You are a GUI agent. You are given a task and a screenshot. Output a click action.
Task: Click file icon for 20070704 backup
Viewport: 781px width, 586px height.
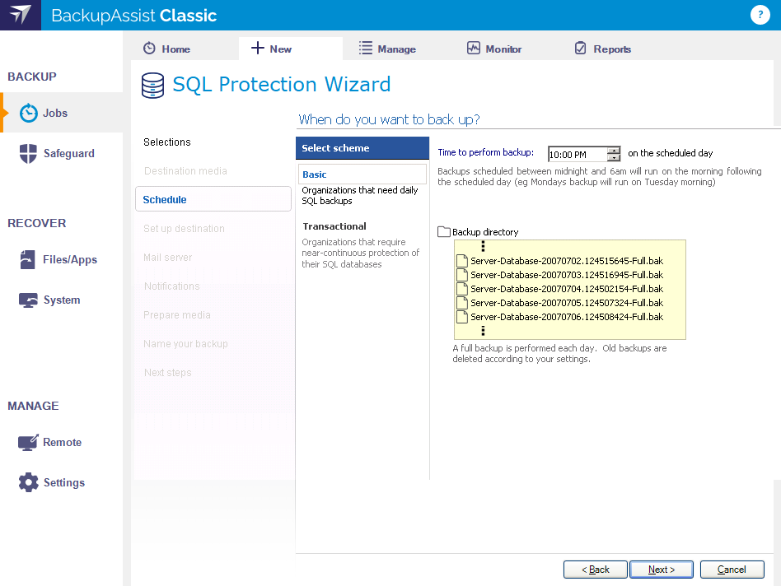[x=462, y=289]
